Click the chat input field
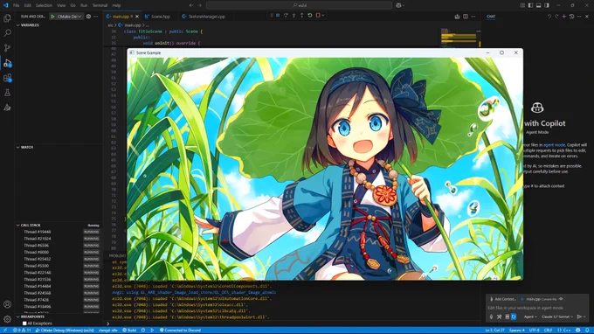This screenshot has height=334, width=594. click(x=537, y=308)
